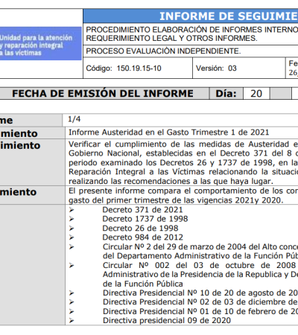Click bullet arrow beside Decreto 371 de 2021

click(72, 210)
